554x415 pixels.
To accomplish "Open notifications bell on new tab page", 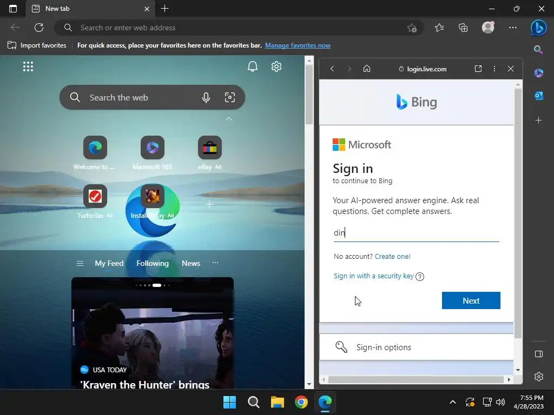I will point(252,66).
